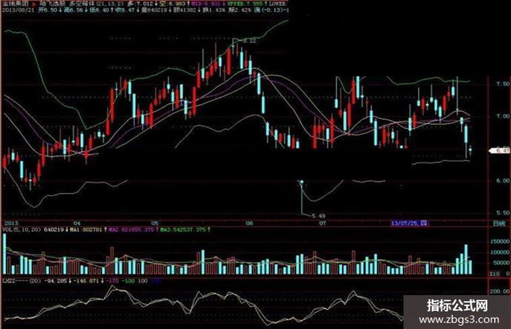Select month 07 on the time axis
This screenshot has width=511, height=329.
(322, 224)
